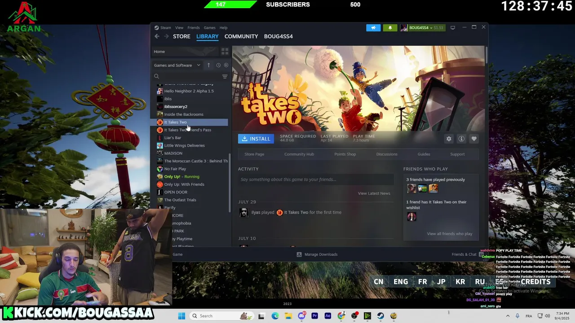Viewport: 575px width, 323px height.
Task: Open the Steam notifications bell
Action: (x=390, y=27)
